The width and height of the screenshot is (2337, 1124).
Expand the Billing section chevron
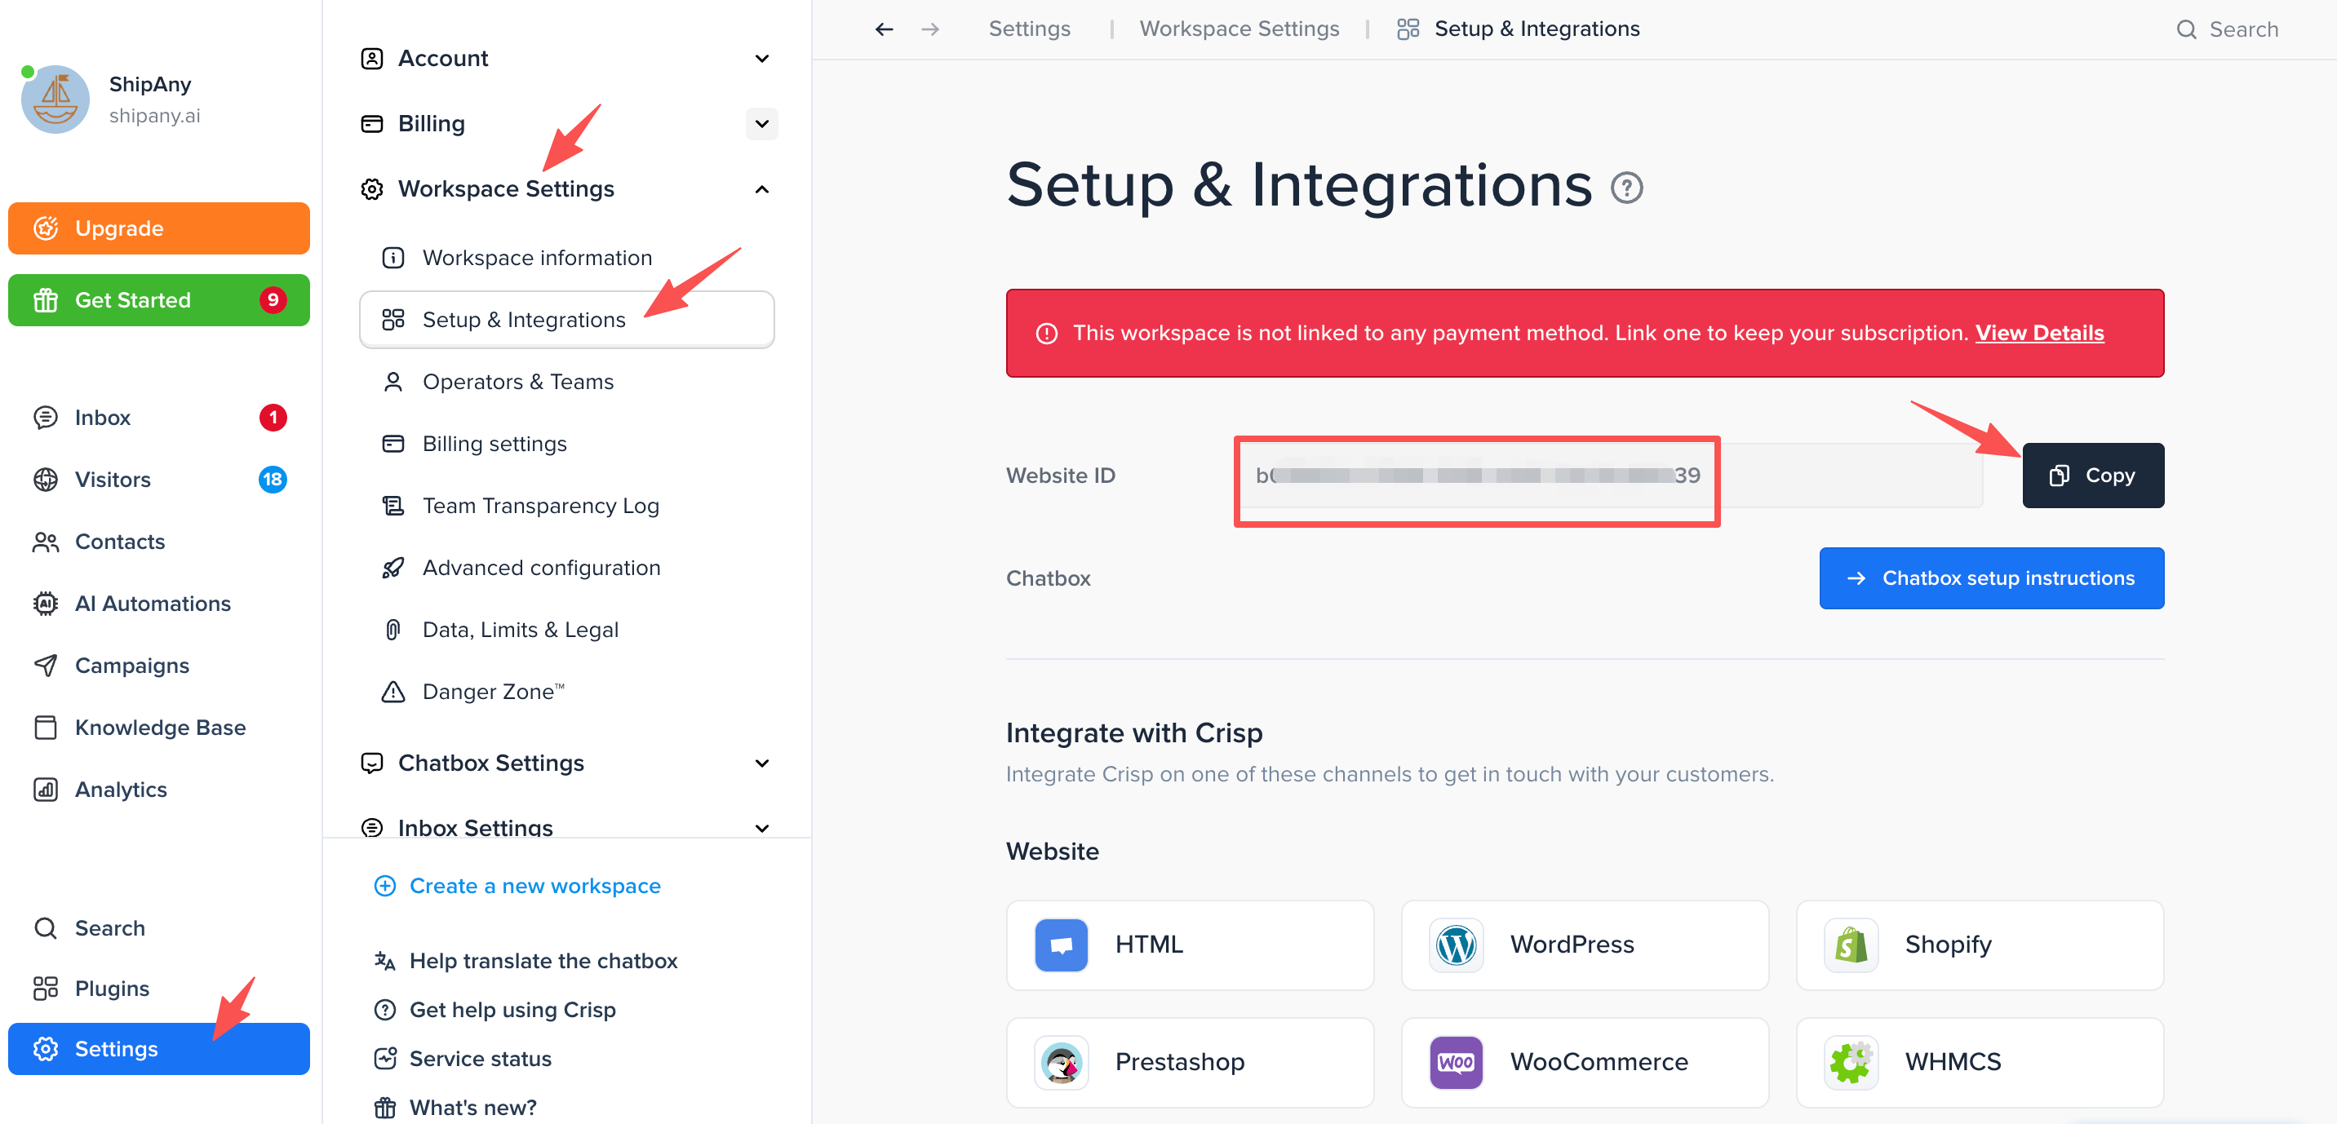tap(761, 123)
